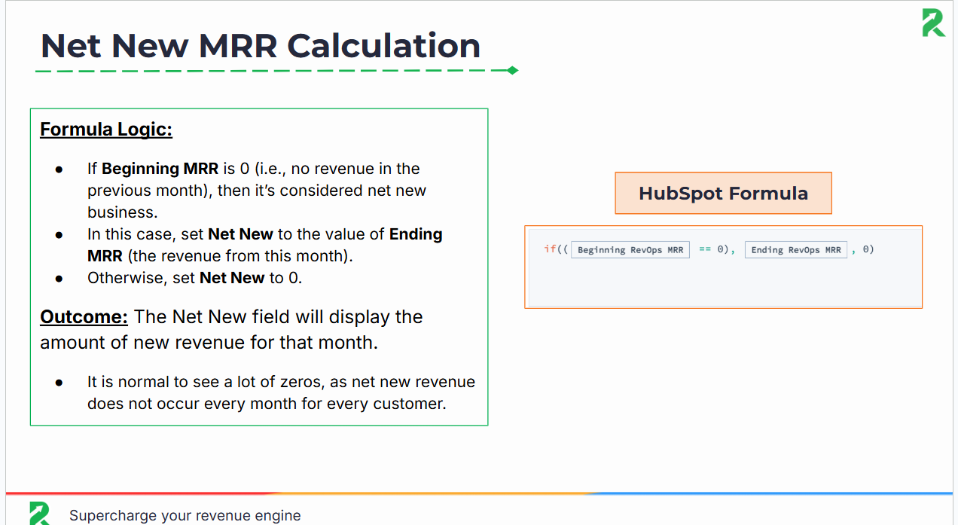Image resolution: width=958 pixels, height=525 pixels.
Task: Select the Beginning RevOps MRR token
Action: coord(630,249)
